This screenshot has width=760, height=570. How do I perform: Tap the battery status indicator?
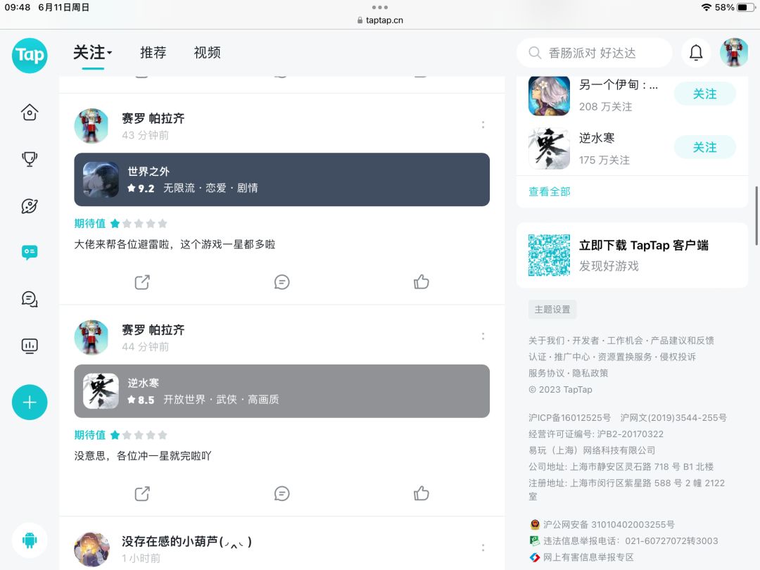tap(745, 7)
